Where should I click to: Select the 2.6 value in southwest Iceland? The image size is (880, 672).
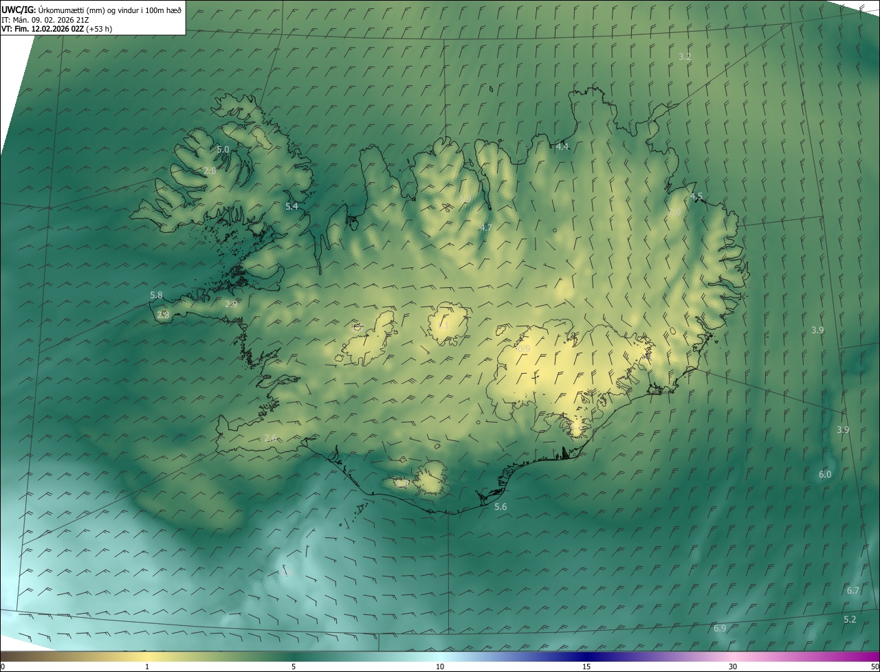point(270,438)
